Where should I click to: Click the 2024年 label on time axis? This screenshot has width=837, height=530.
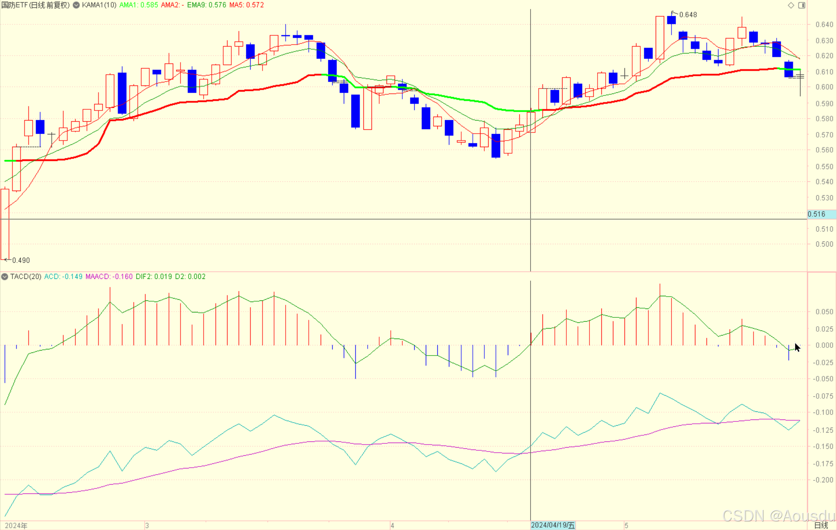click(x=16, y=525)
